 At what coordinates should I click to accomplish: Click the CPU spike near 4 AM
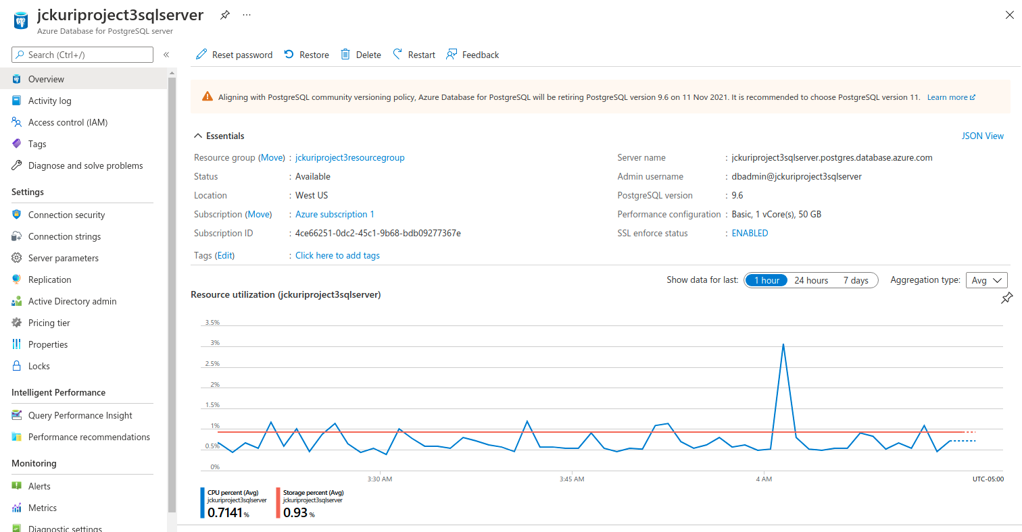click(783, 345)
